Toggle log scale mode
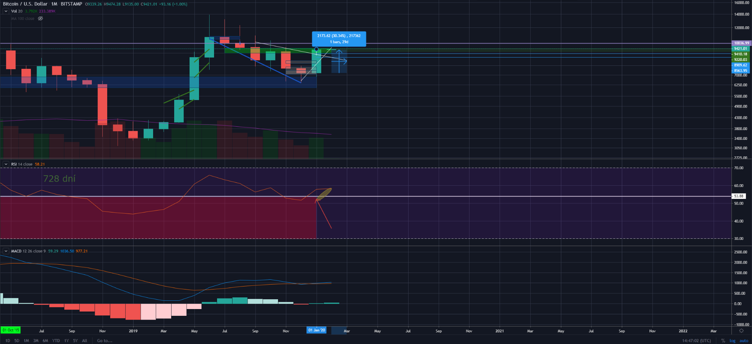The width and height of the screenshot is (752, 344). click(732, 341)
